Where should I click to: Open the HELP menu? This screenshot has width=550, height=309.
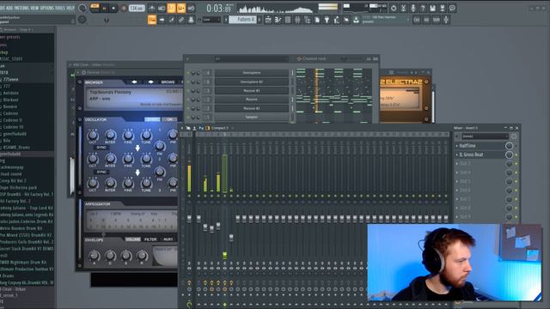click(x=70, y=8)
